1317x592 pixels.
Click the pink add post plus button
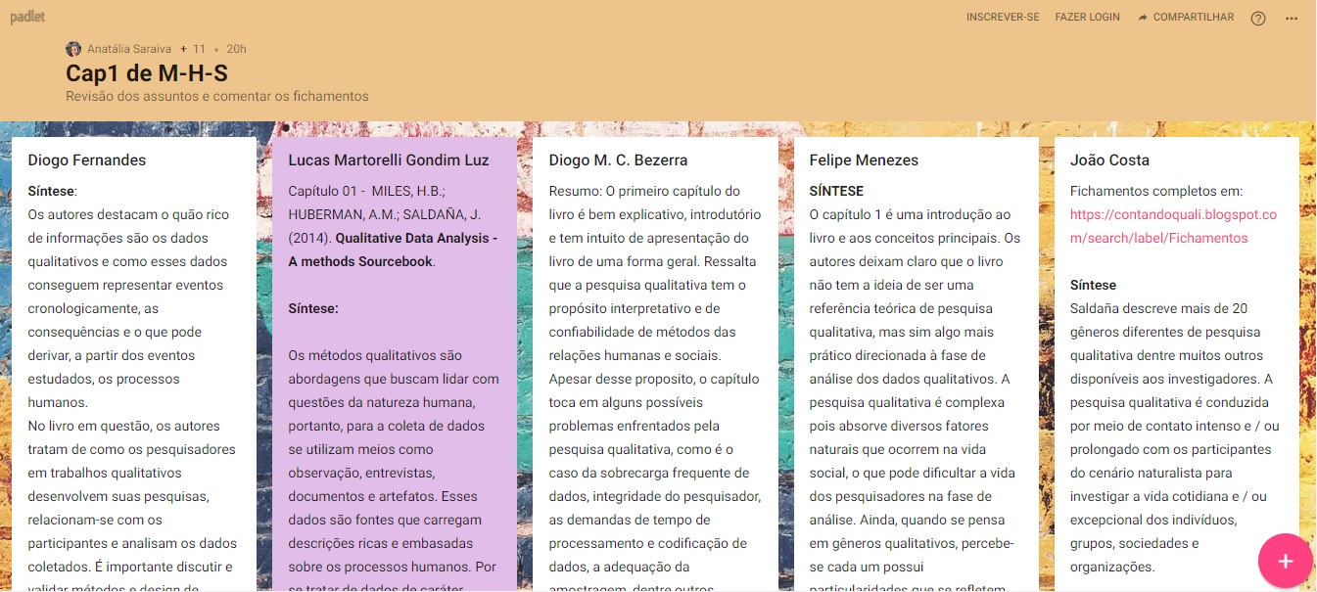click(x=1285, y=561)
